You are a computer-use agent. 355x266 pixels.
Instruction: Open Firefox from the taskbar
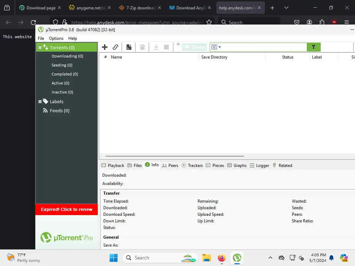pyautogui.click(x=222, y=258)
